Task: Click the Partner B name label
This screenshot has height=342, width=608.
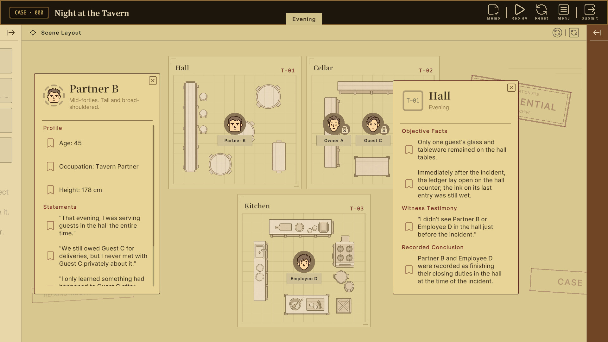Action: 235,141
